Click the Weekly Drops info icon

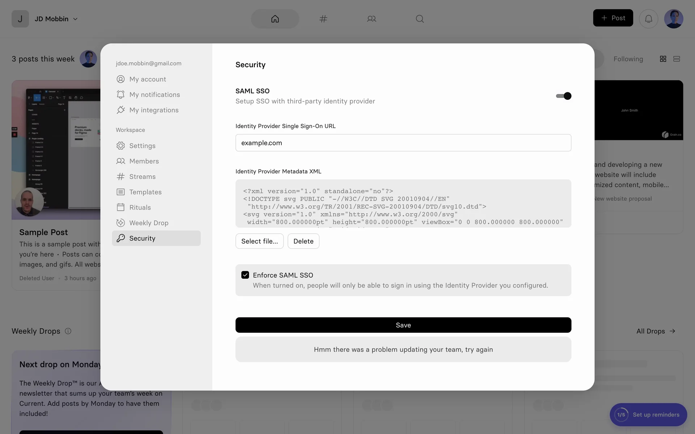pyautogui.click(x=68, y=331)
